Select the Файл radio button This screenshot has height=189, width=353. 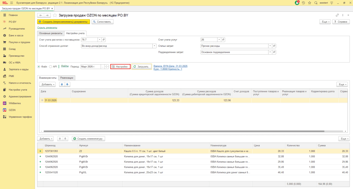pyautogui.click(x=39, y=67)
